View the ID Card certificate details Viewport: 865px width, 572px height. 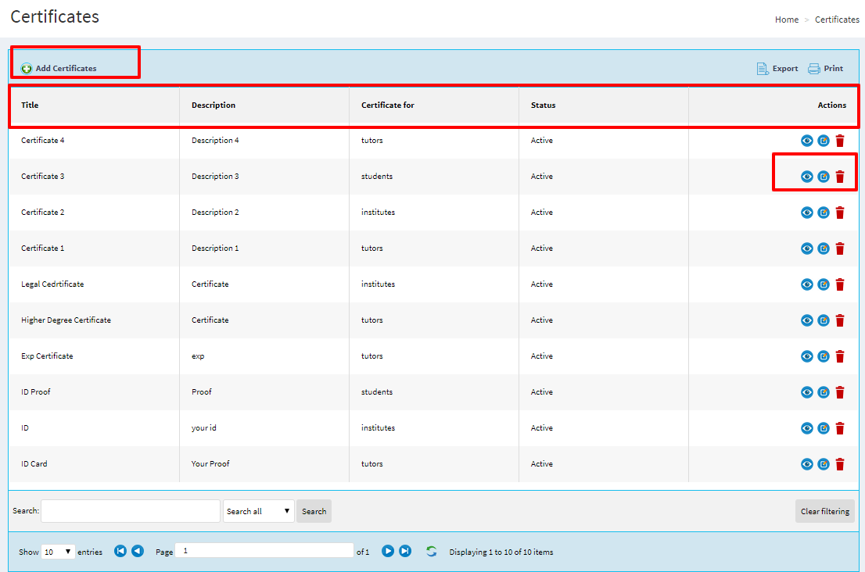point(807,464)
